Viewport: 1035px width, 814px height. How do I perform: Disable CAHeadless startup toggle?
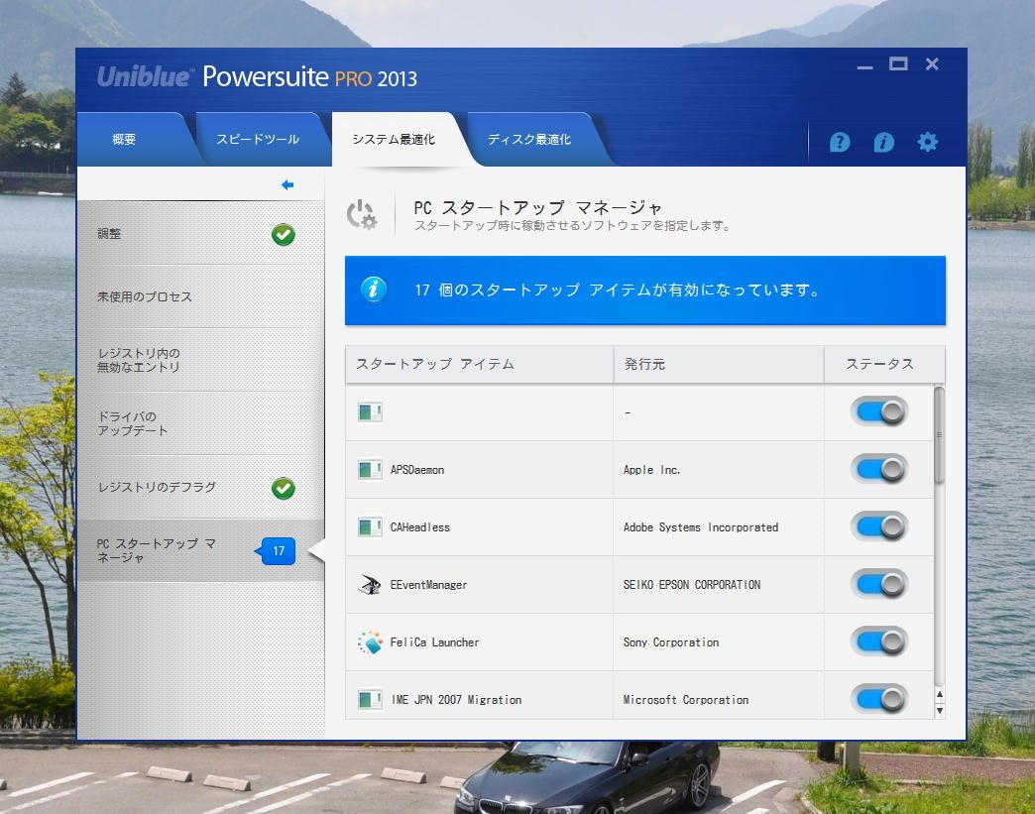[x=880, y=526]
